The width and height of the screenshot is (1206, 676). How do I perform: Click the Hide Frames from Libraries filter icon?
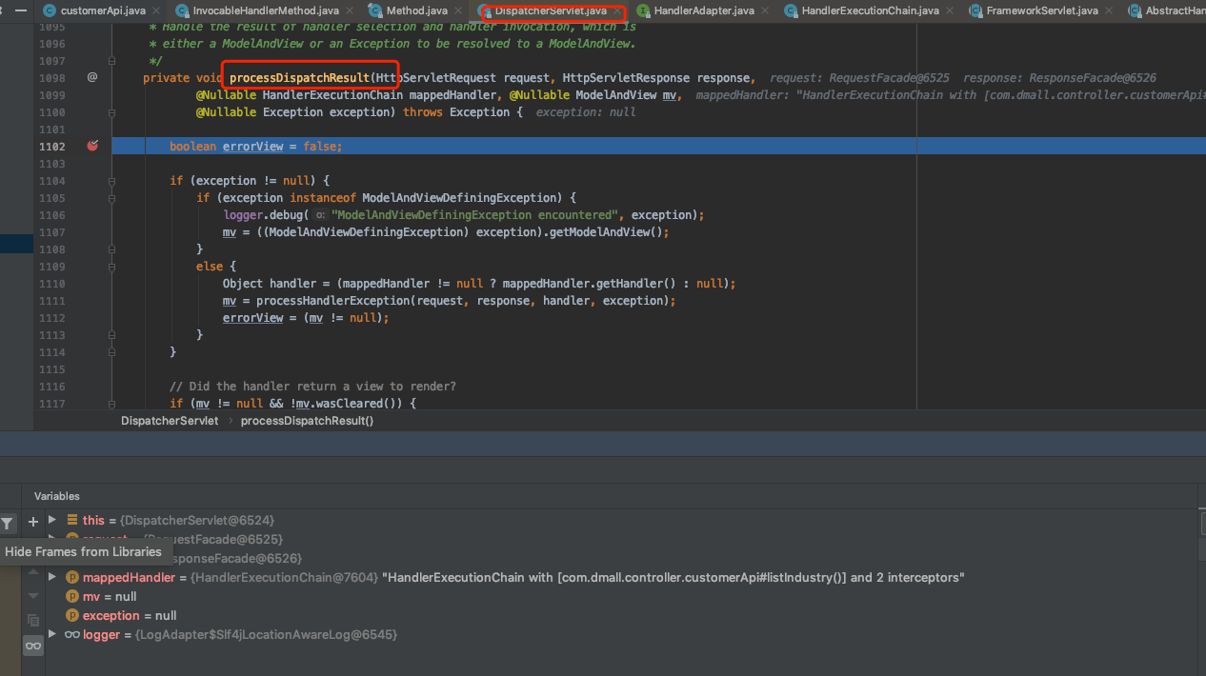click(8, 523)
